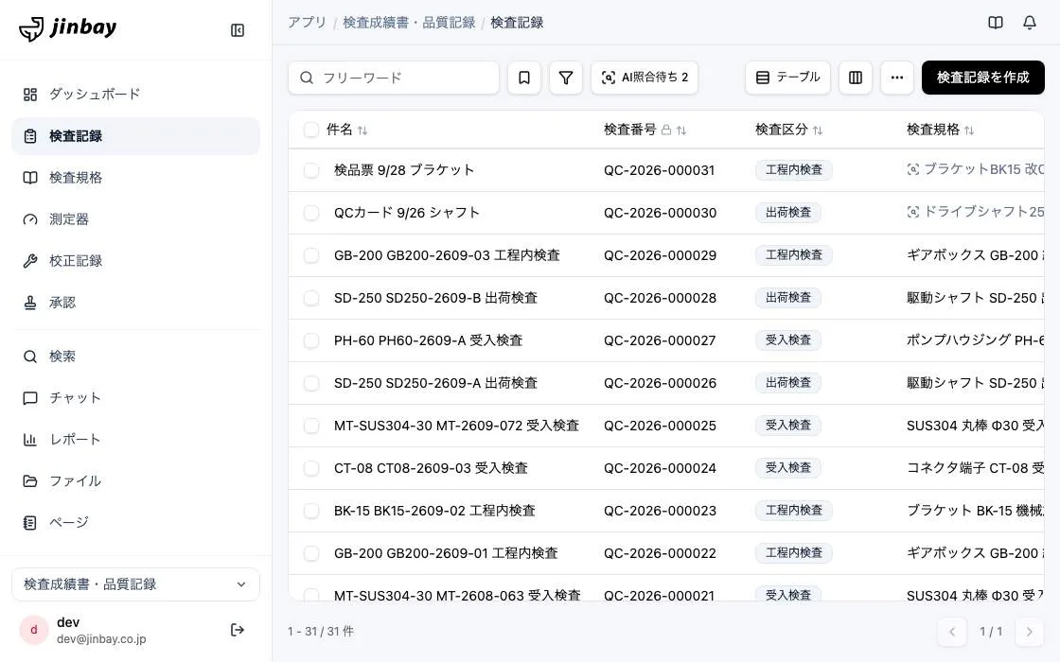Open column settings icon
Screen dimensions: 1060x662
coord(856,78)
